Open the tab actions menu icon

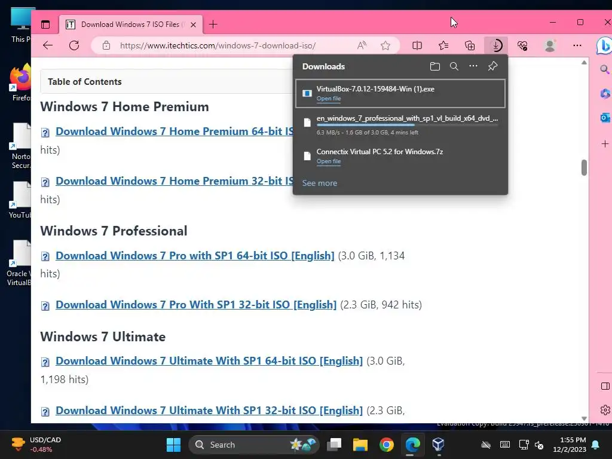(x=45, y=25)
